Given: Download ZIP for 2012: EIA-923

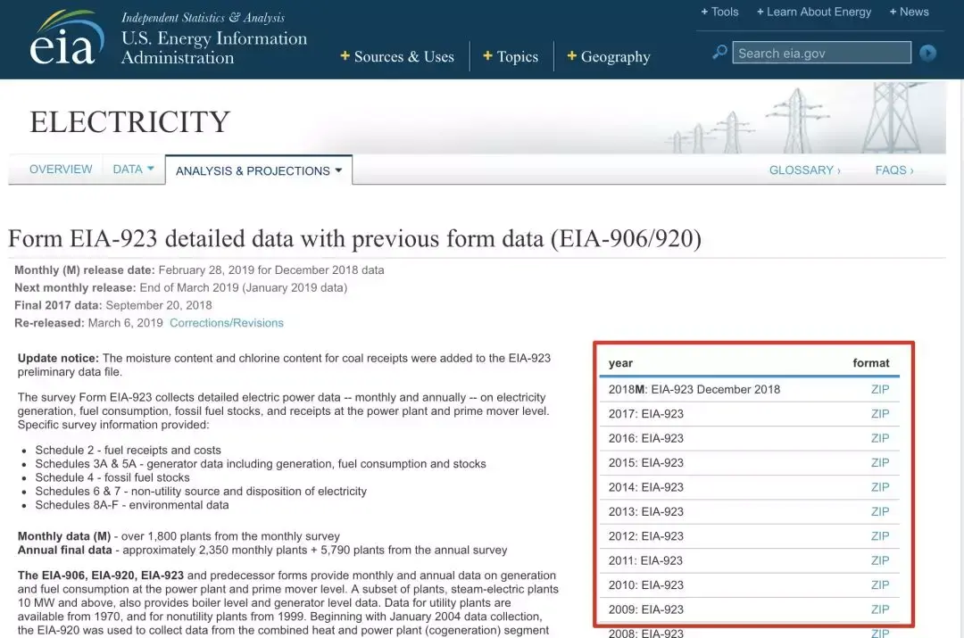Looking at the screenshot, I should pyautogui.click(x=880, y=536).
